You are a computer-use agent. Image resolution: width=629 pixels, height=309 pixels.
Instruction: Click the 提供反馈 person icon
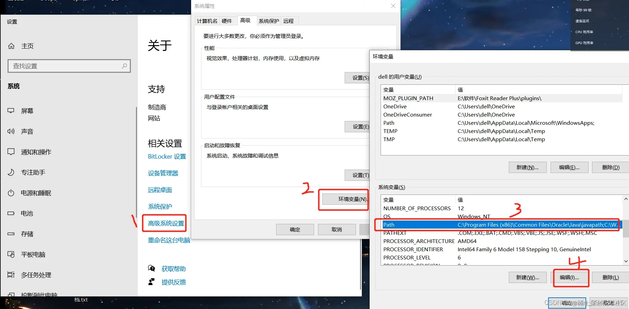pos(151,282)
